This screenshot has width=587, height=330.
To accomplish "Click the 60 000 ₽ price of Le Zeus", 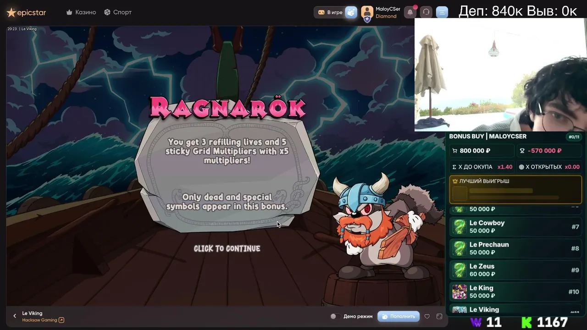I will pyautogui.click(x=482, y=274).
